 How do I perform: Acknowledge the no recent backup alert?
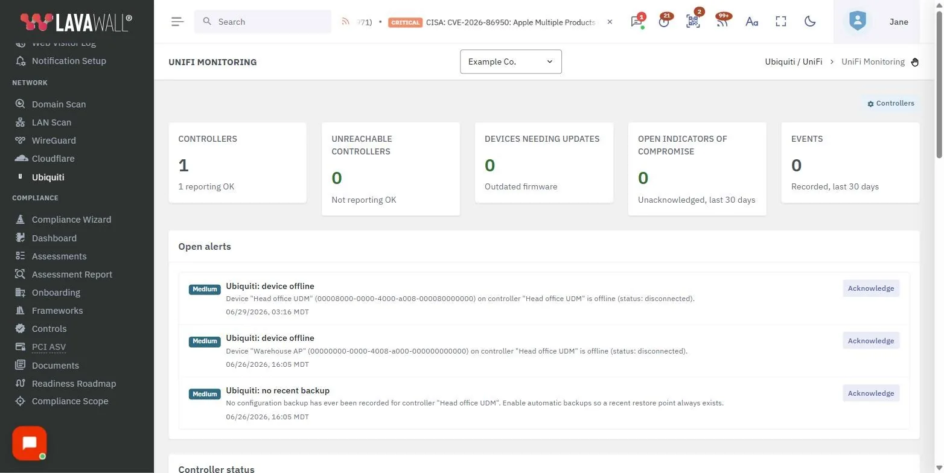point(871,393)
